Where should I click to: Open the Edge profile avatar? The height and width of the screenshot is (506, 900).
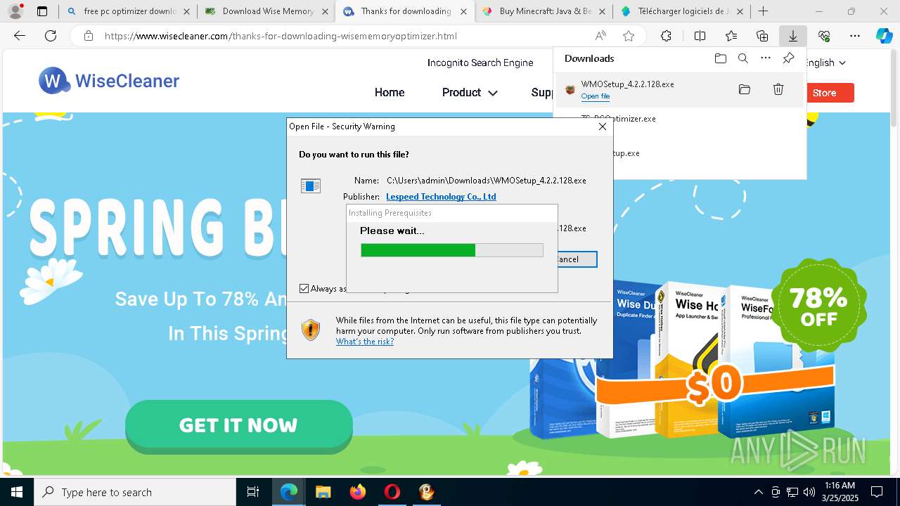(15, 11)
